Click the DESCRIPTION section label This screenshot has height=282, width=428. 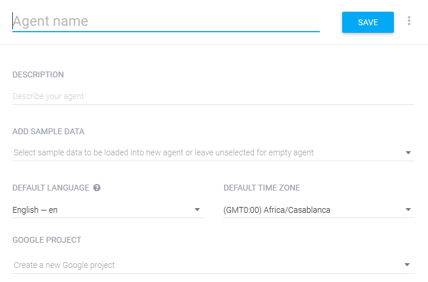click(38, 74)
